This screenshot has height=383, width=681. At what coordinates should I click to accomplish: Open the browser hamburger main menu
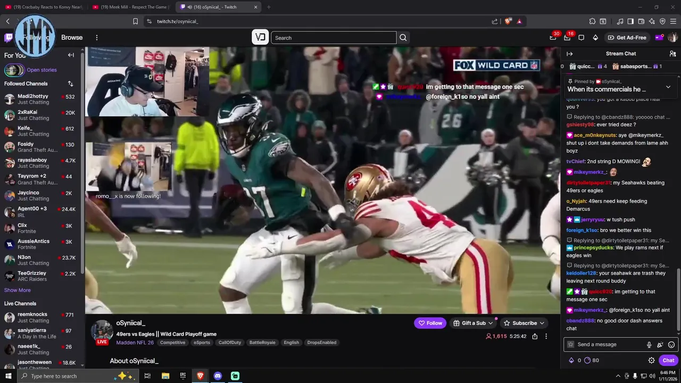673,21
